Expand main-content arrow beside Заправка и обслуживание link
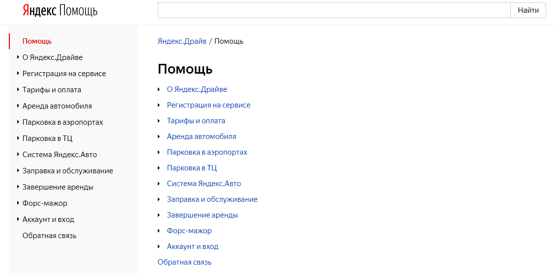The height and width of the screenshot is (273, 554). [159, 199]
